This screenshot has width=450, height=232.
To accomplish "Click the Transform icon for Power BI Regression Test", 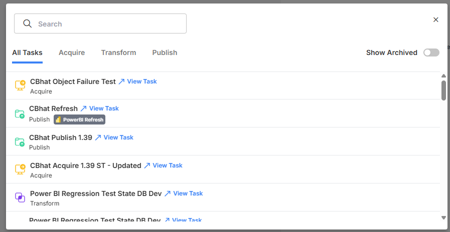I will point(20,197).
